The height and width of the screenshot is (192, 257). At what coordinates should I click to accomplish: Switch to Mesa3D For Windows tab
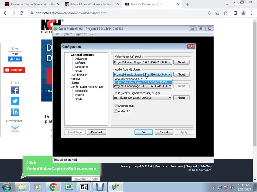[92, 4]
